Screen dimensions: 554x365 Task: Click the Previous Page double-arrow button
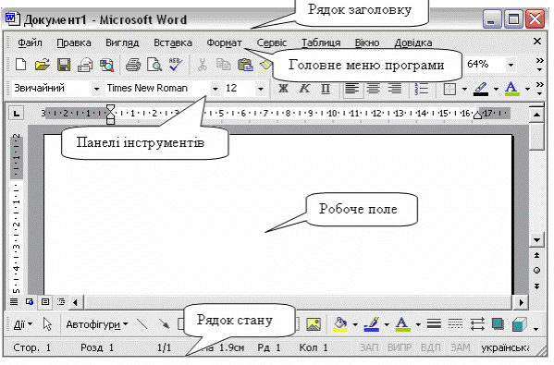[536, 255]
